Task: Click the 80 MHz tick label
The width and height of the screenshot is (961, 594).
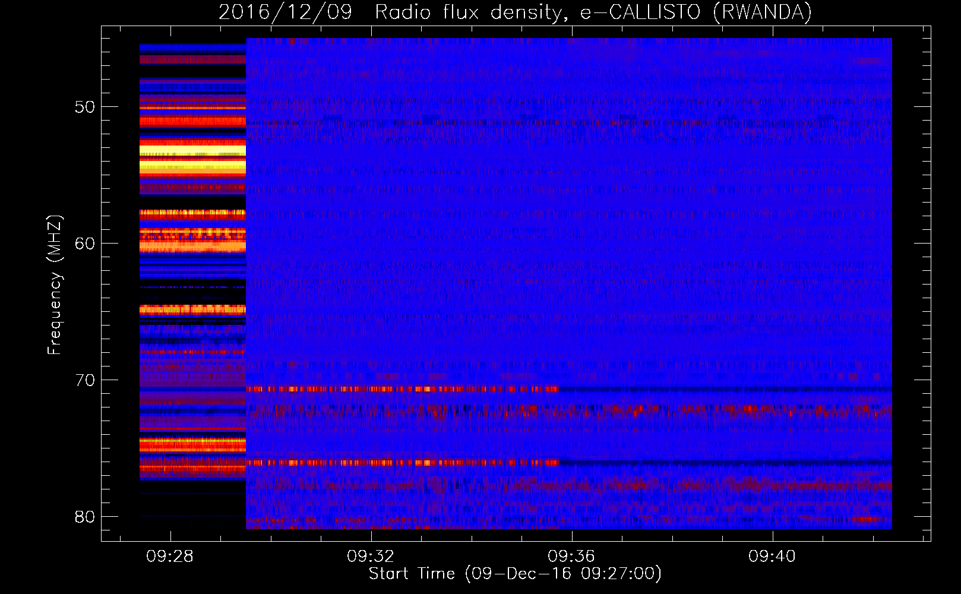Action: (x=85, y=517)
